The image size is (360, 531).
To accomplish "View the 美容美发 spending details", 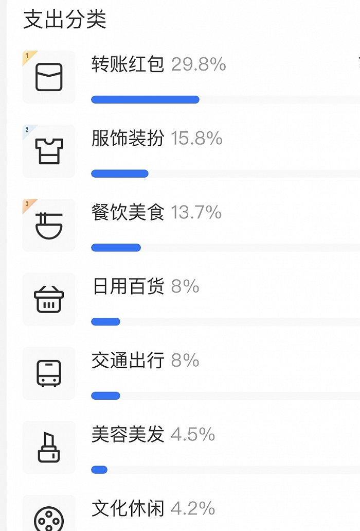I will pos(128,435).
